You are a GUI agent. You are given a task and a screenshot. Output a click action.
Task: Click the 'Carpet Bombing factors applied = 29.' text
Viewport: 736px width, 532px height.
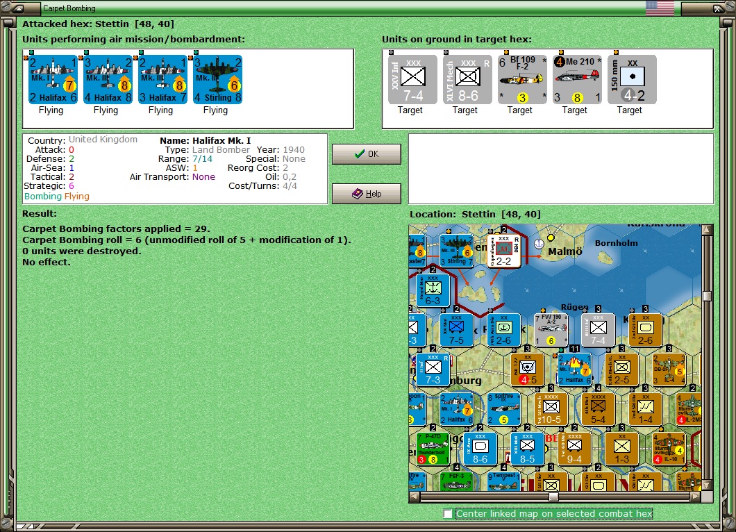click(x=117, y=228)
